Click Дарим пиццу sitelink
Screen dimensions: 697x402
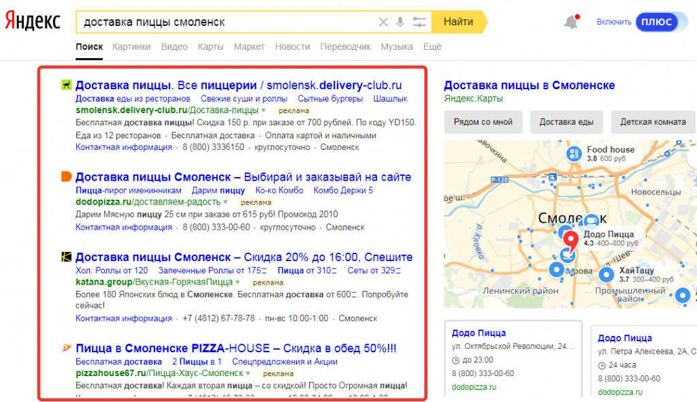218,190
